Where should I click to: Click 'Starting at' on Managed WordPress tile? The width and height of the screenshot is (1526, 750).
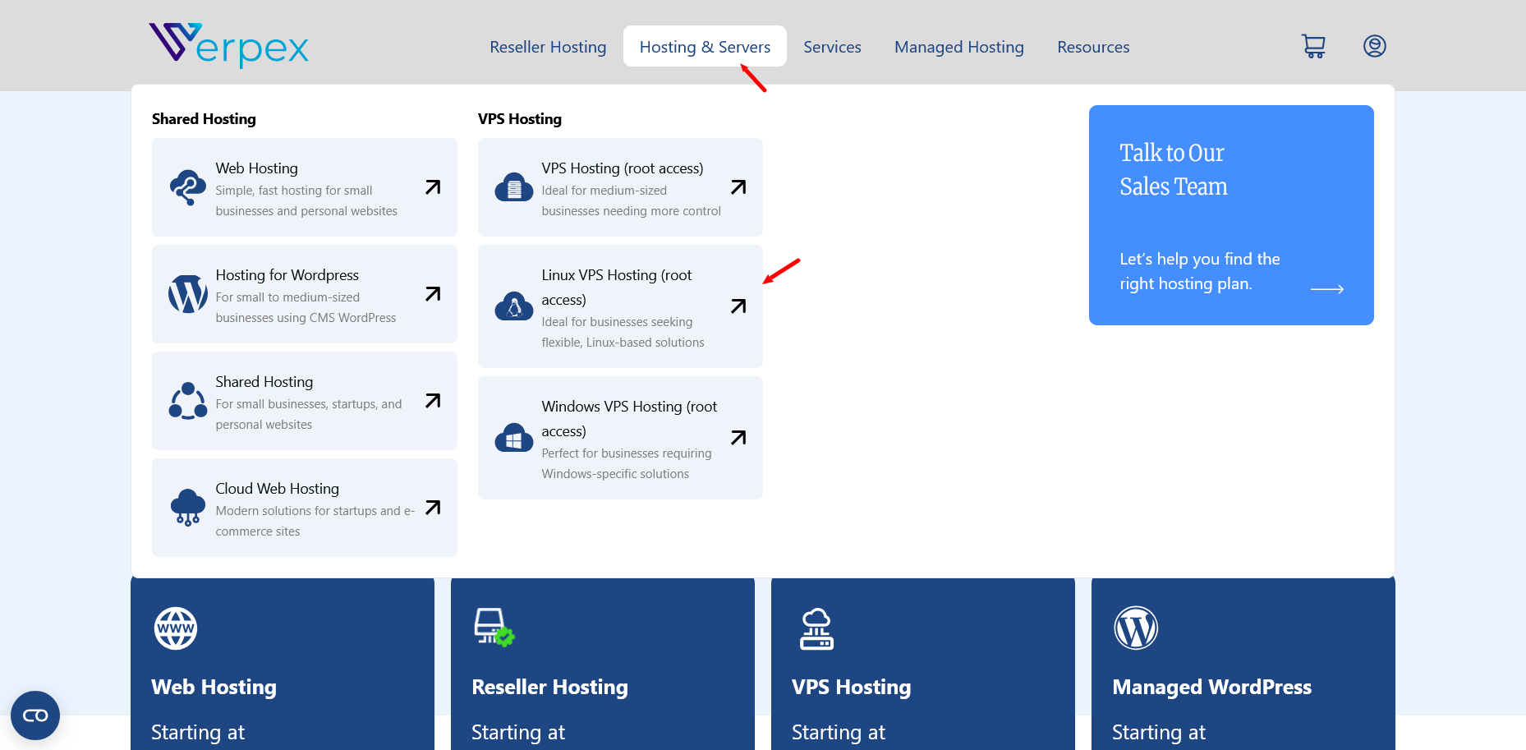(1159, 732)
